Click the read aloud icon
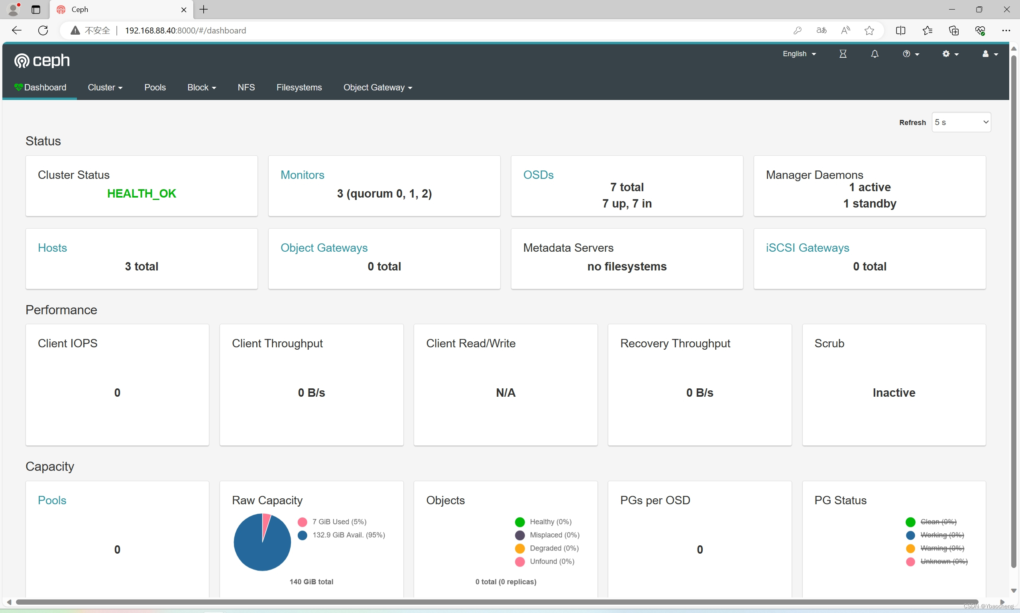This screenshot has height=613, width=1020. pos(845,30)
